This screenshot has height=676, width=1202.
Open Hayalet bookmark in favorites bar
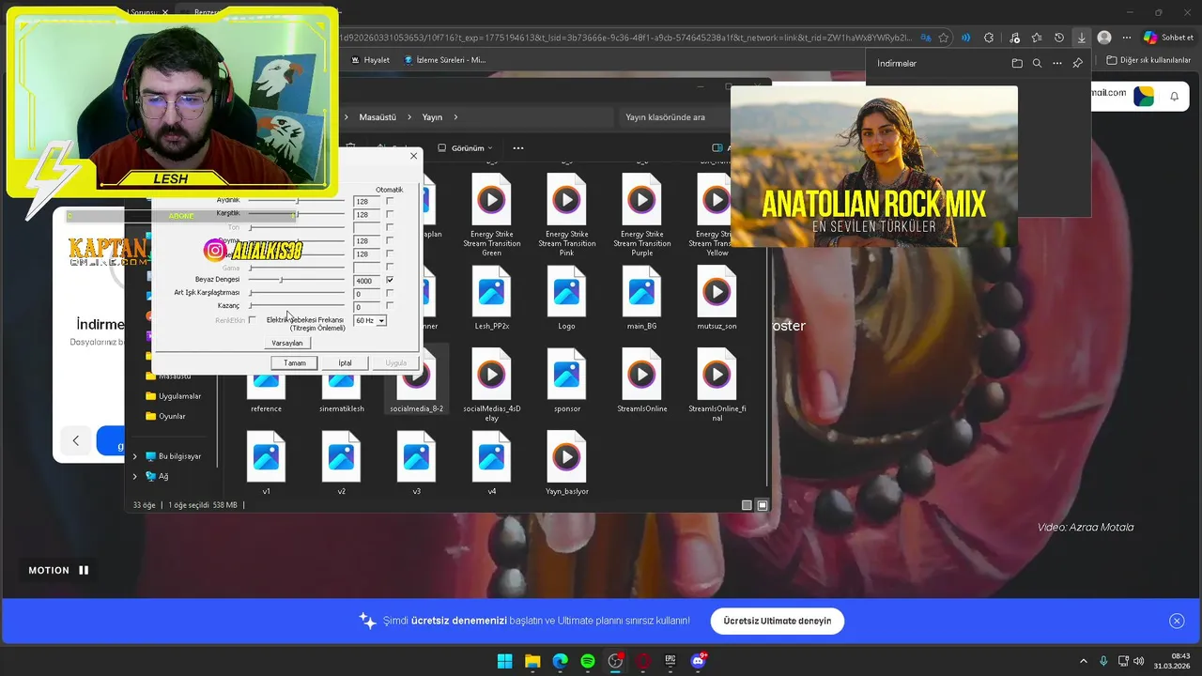coord(370,60)
